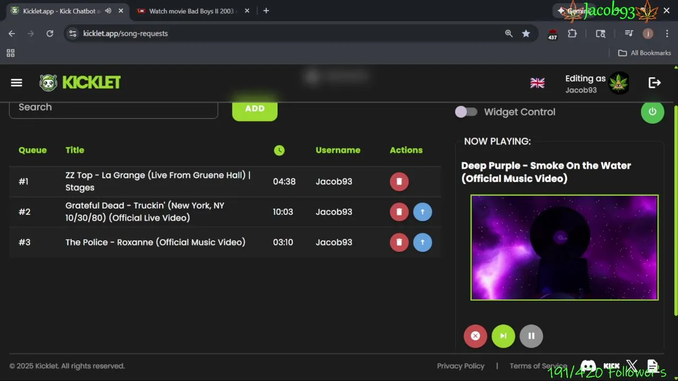Toggle the green power button

[652, 112]
